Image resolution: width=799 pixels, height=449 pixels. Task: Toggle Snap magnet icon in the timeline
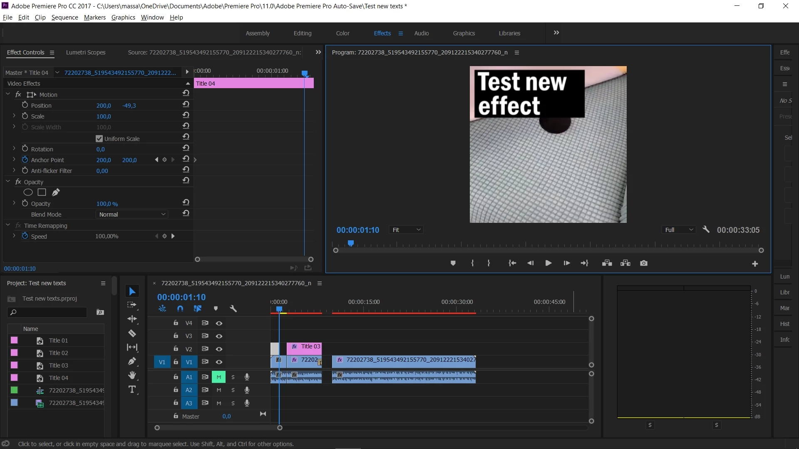coord(180,308)
